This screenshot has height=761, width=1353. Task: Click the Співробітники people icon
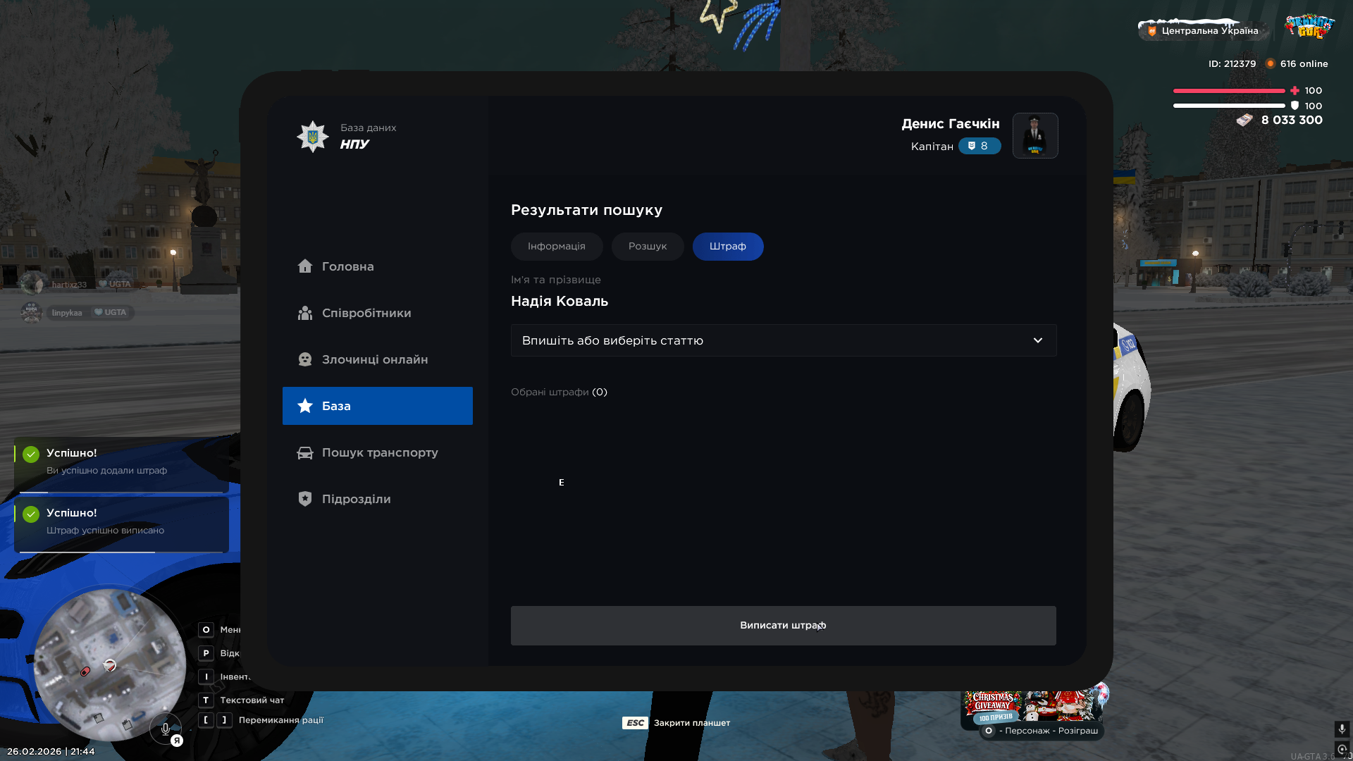304,313
